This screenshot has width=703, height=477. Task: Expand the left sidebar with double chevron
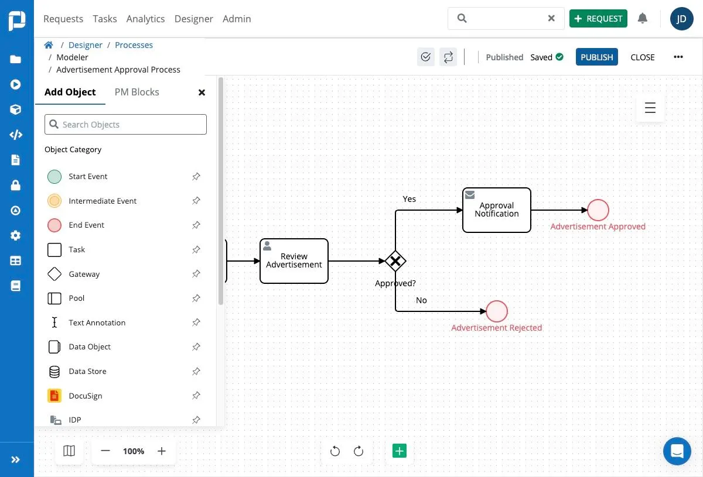16,460
